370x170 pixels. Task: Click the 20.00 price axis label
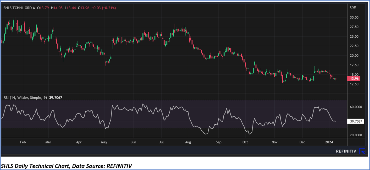(x=354, y=56)
